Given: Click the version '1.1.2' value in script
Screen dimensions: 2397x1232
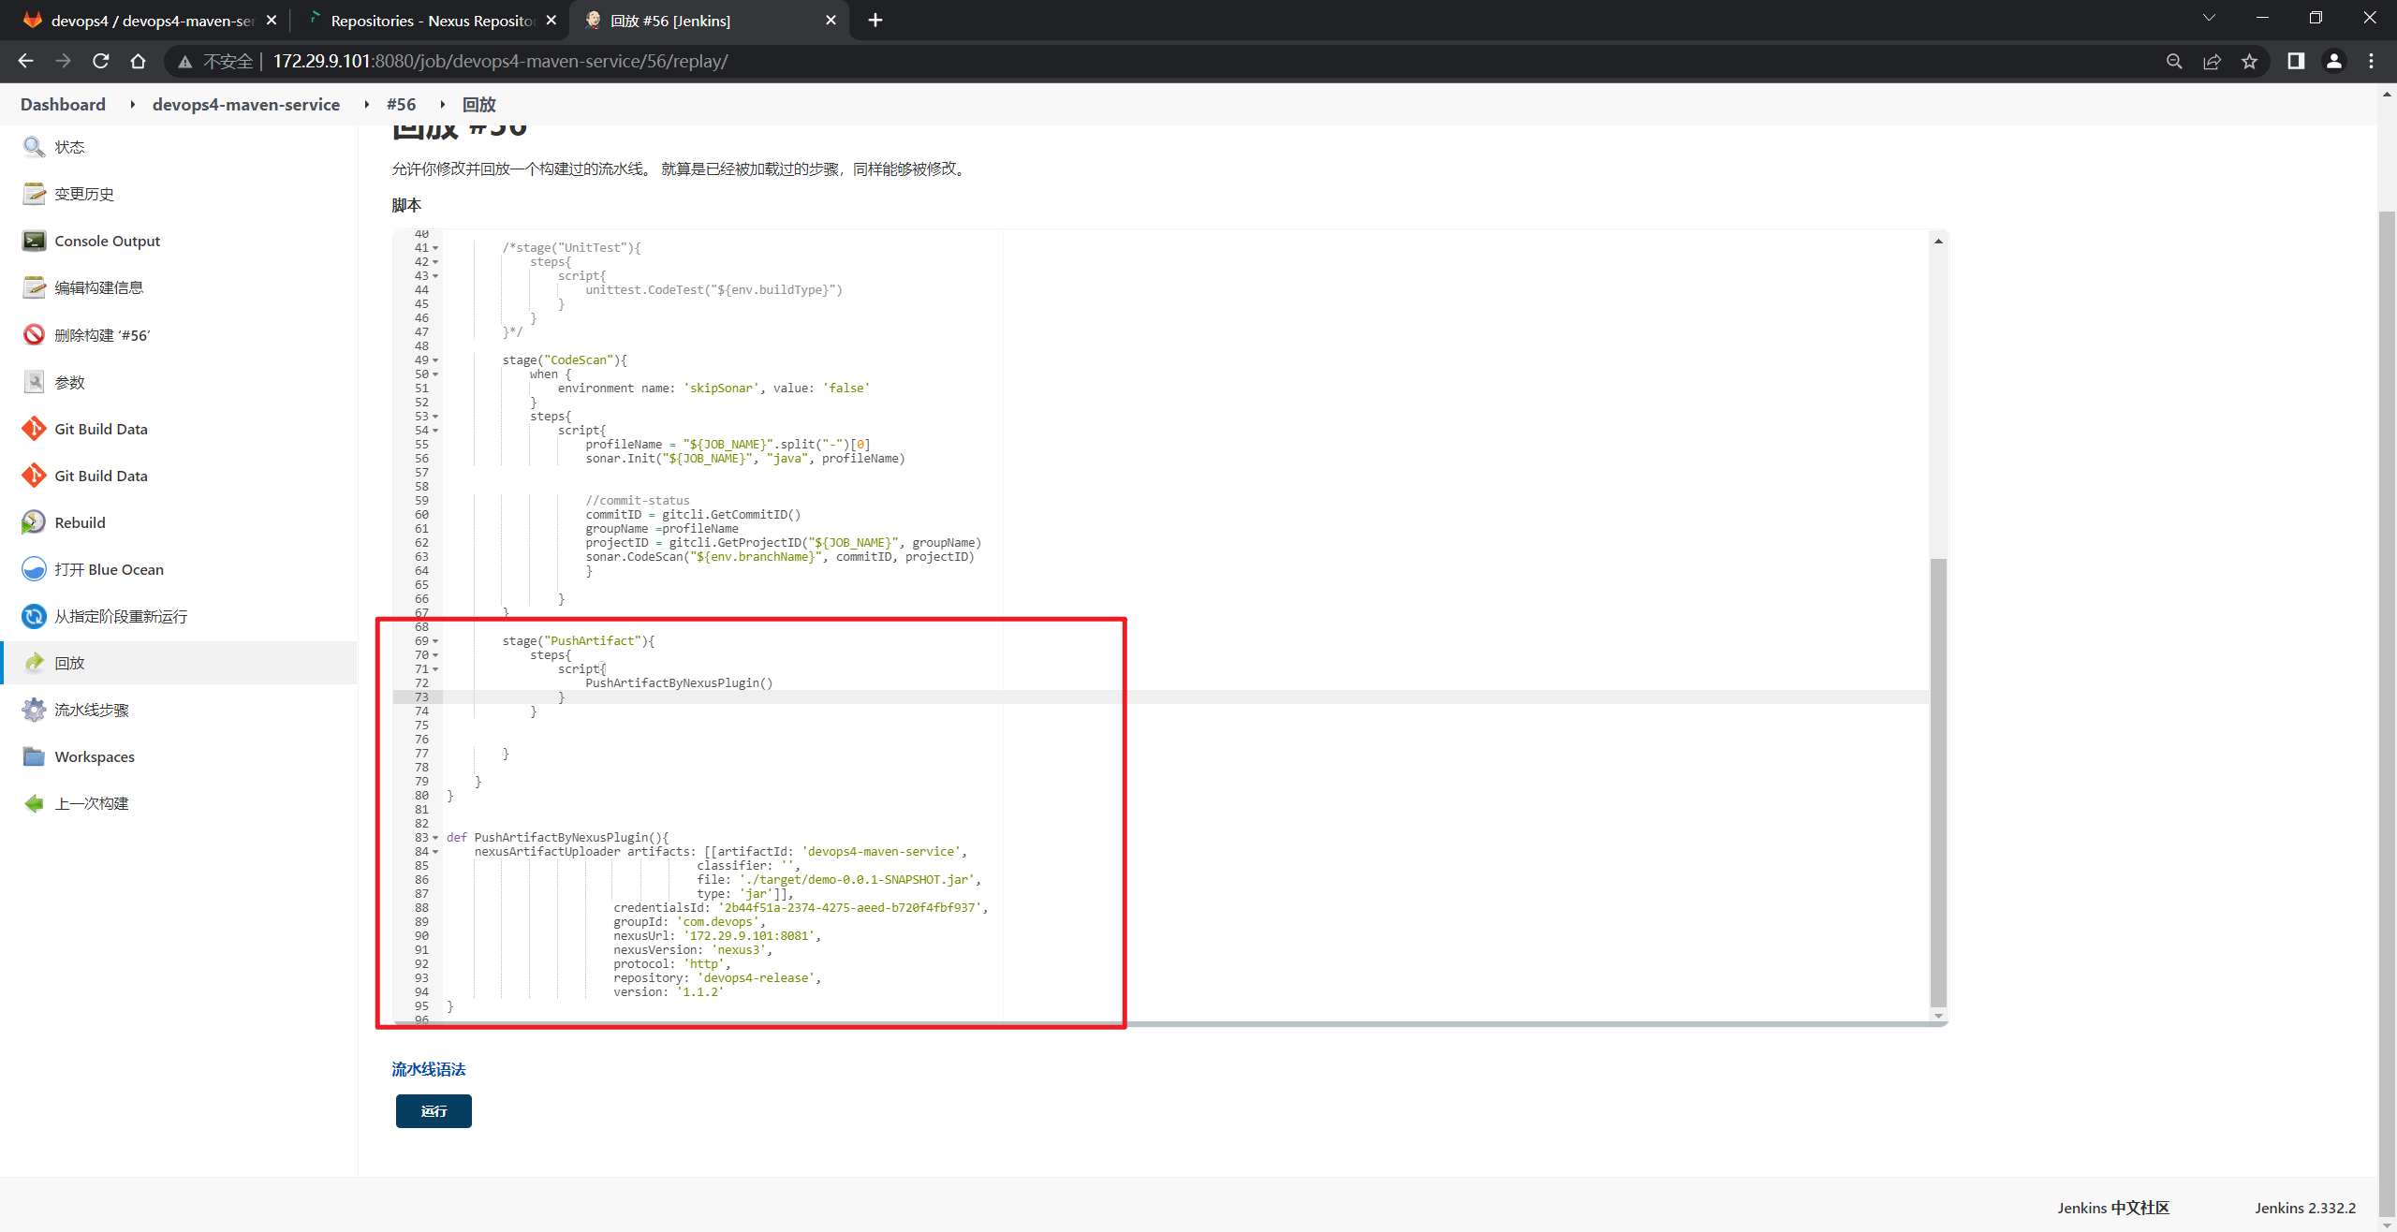Looking at the screenshot, I should (700, 992).
